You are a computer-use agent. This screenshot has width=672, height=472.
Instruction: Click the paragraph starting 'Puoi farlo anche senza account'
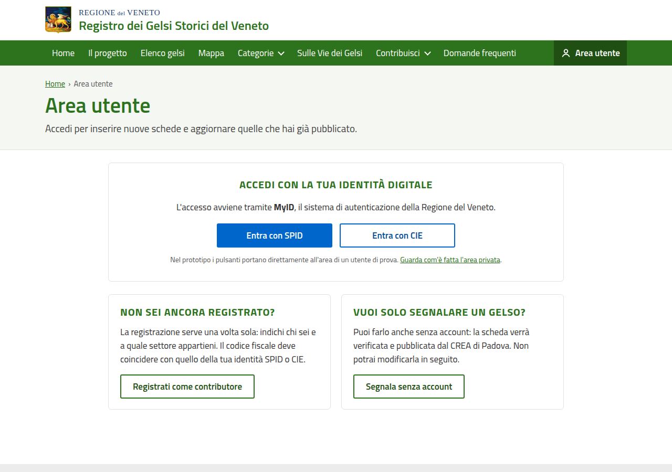tap(442, 346)
